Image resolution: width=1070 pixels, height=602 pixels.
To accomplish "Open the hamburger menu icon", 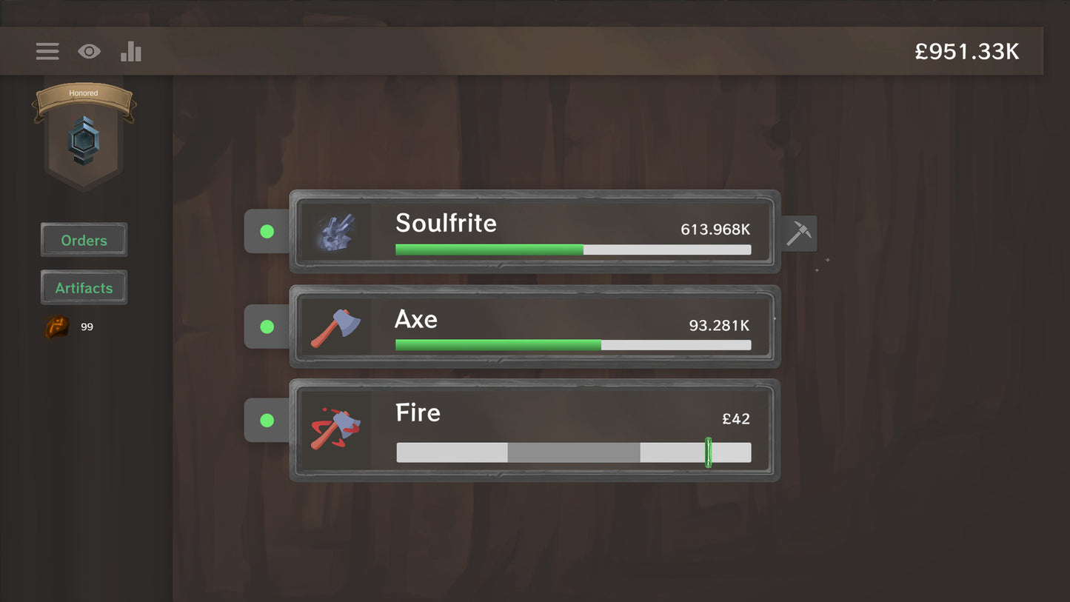I will click(x=47, y=51).
